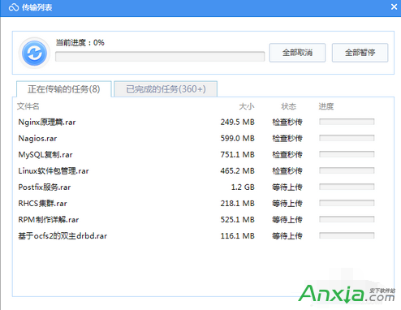Click the 等待上传 status of RHCS集群.rar
This screenshot has height=310, width=401.
287,203
